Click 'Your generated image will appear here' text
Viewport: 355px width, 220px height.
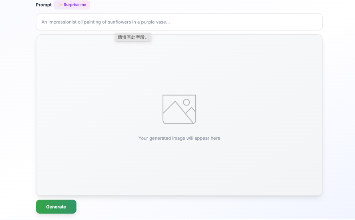pos(179,138)
